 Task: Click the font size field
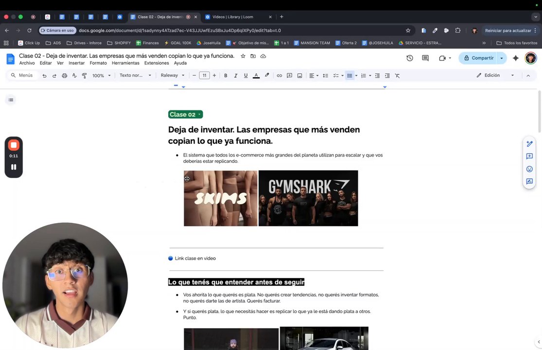pyautogui.click(x=204, y=75)
